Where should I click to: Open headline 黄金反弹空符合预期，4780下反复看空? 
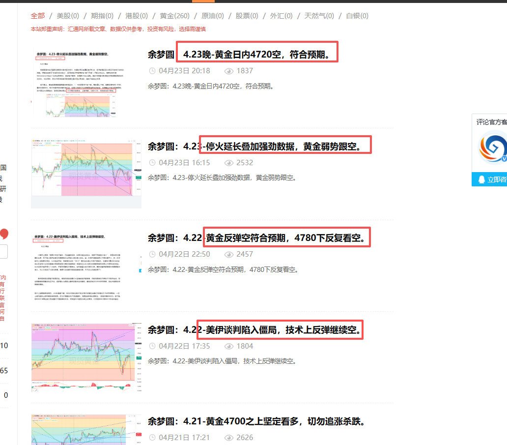point(257,238)
